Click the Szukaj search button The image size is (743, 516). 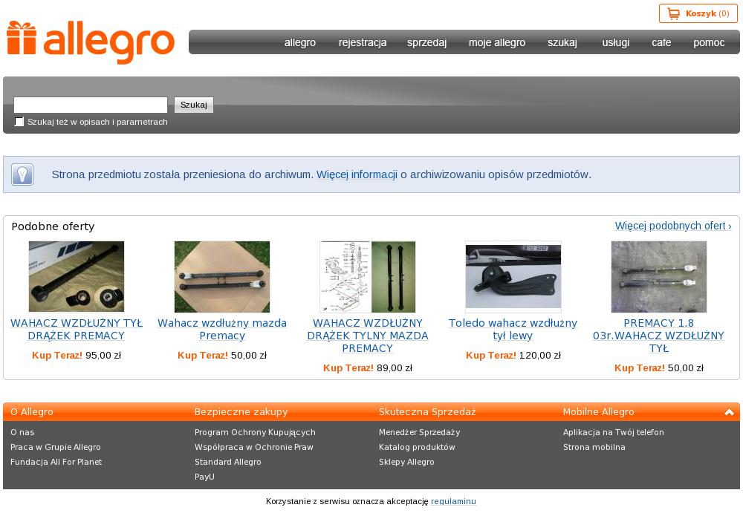194,105
